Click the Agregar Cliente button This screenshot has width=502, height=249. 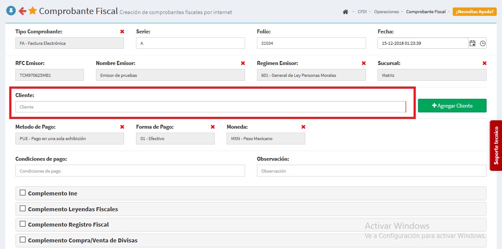(452, 105)
